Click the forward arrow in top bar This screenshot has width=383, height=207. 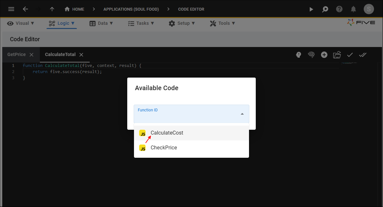(x=38, y=9)
